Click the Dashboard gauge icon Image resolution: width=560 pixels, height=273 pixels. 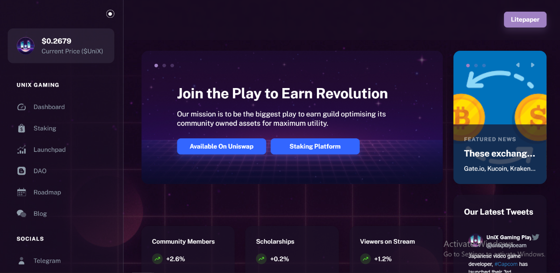tap(21, 107)
